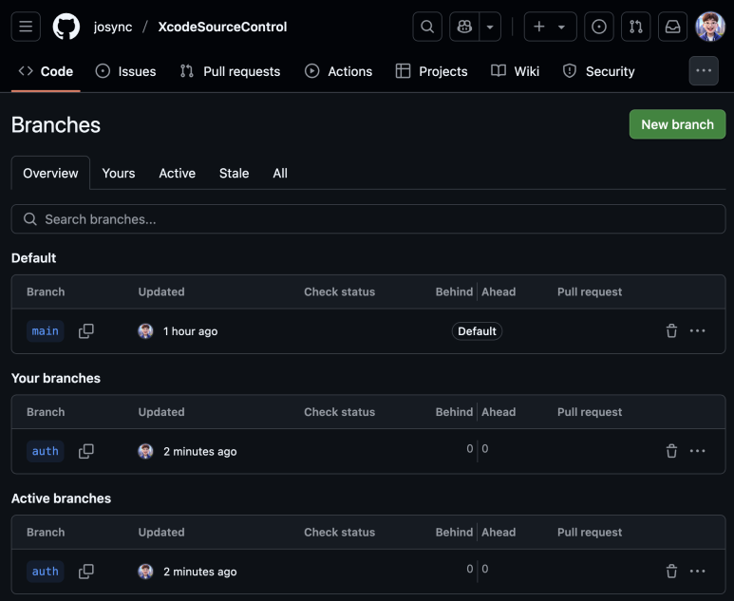Screen dimensions: 734x601
Task: Select the All branches tab
Action: click(280, 173)
